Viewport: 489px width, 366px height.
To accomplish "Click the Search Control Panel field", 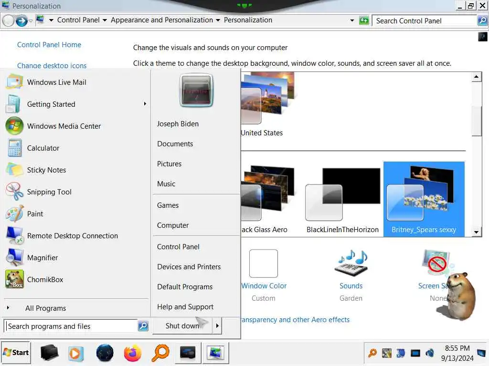I will [425, 21].
